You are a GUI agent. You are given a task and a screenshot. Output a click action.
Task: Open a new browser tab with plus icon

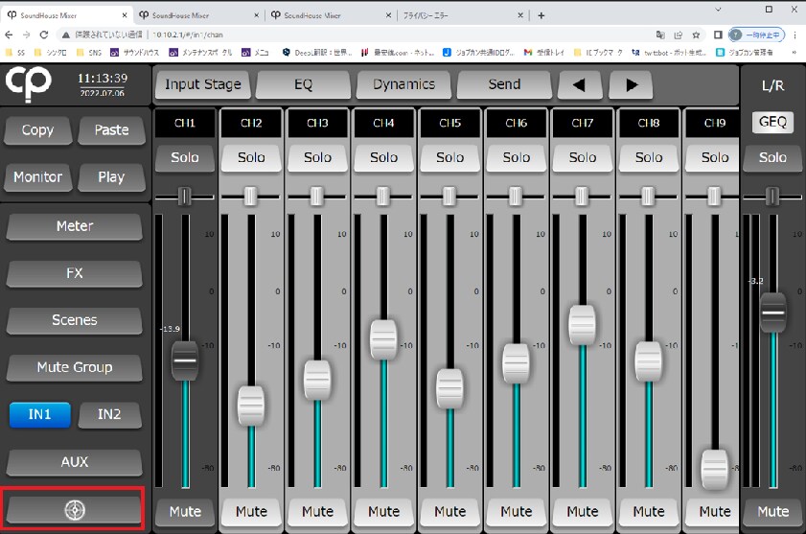(541, 15)
